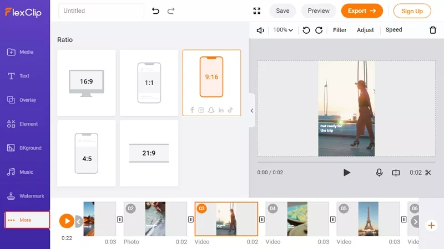This screenshot has height=249, width=444.
Task: Split the clip at playhead
Action: pos(396,173)
